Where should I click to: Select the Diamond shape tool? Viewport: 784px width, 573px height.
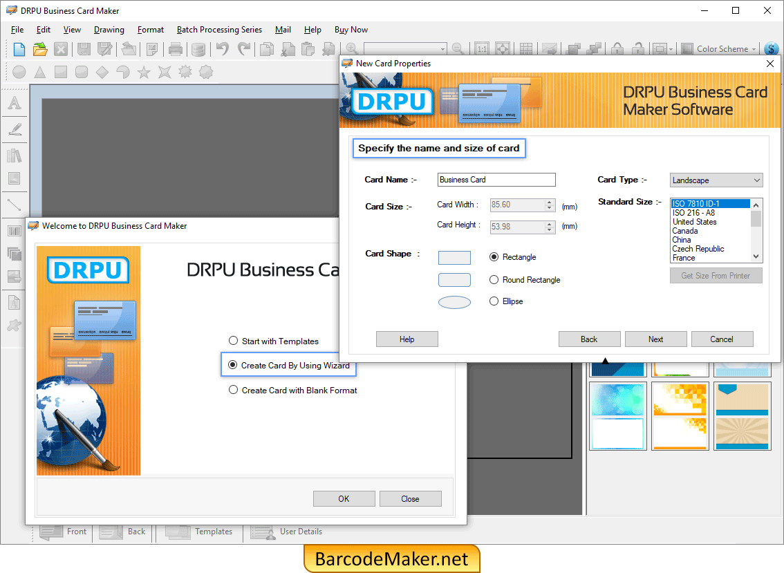tap(102, 72)
